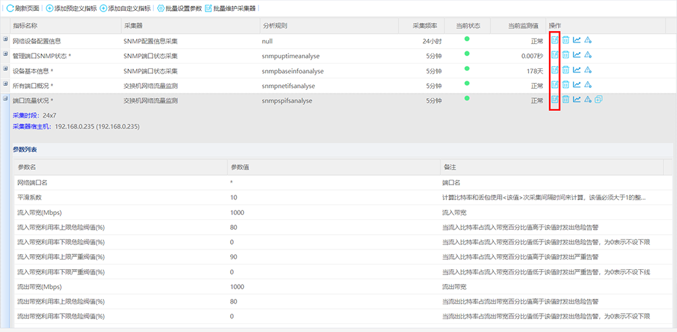Image resolution: width=677 pixels, height=332 pixels.
Task: Delete the 端口流量状况 indicator
Action: point(565,99)
